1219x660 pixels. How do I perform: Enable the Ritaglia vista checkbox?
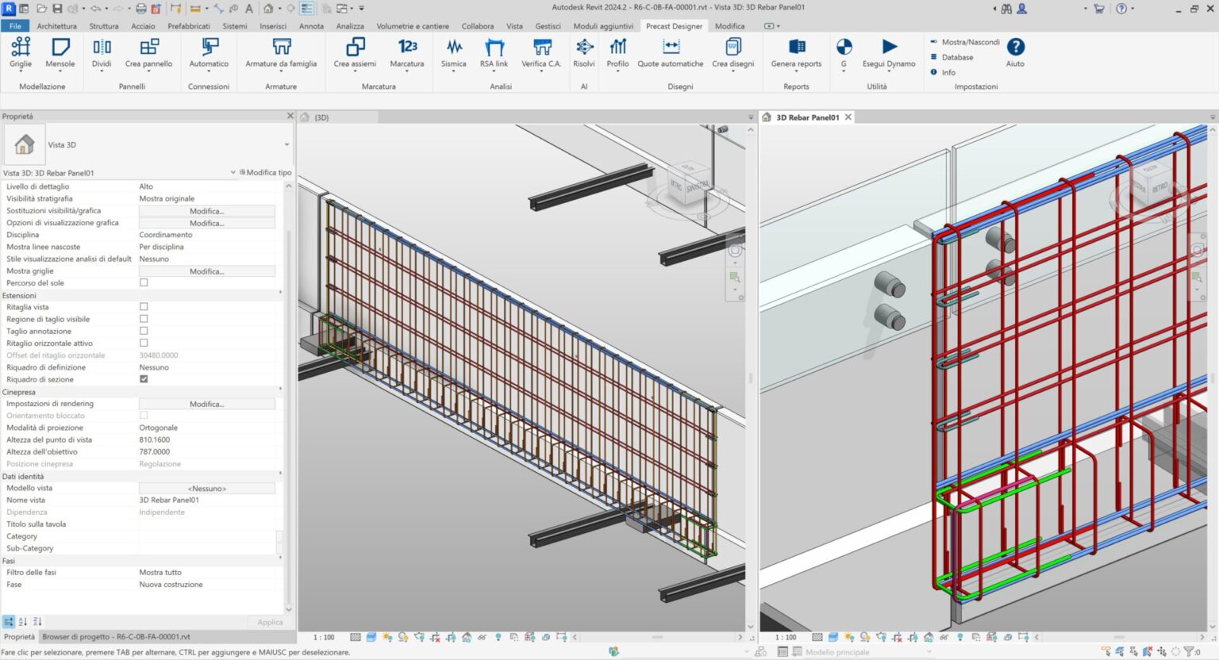pos(144,306)
